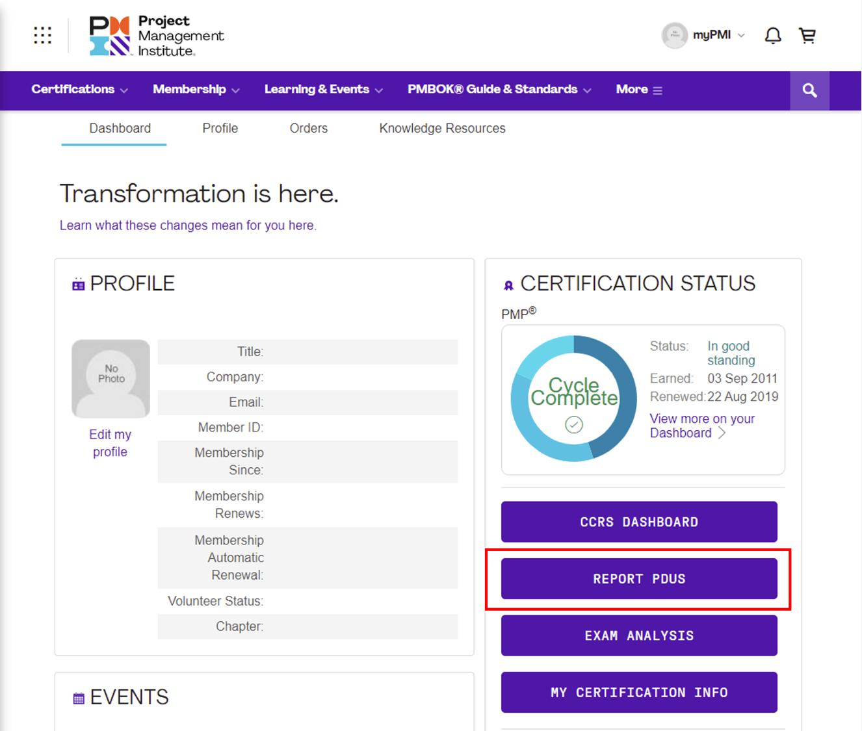
Task: Click the Company label row
Action: click(307, 377)
